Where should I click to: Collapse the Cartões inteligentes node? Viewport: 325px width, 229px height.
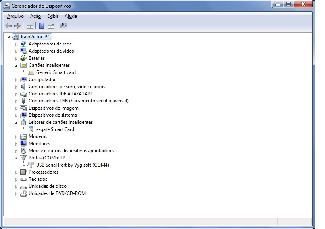click(16, 66)
